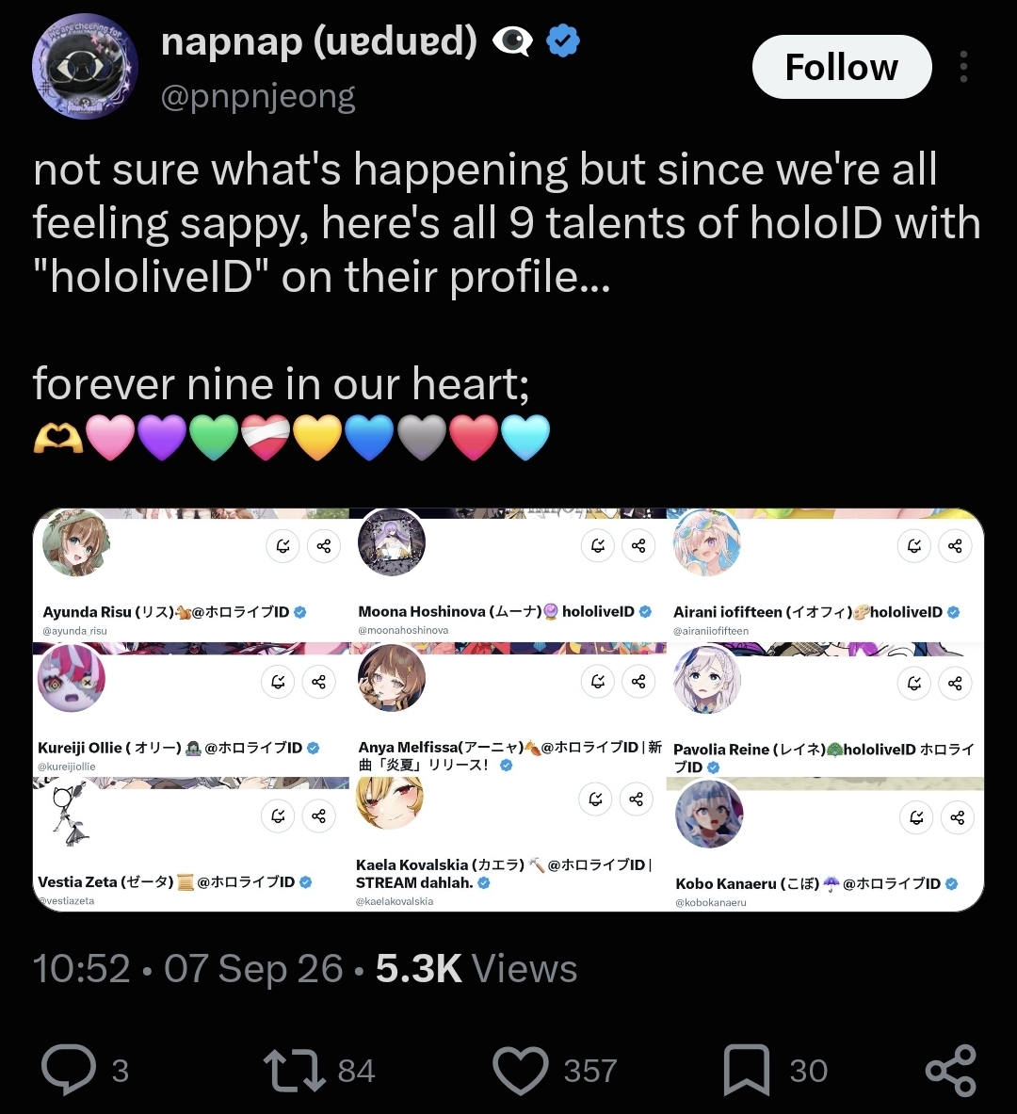Tap notification bell on Kureiji Ollie card
The width and height of the screenshot is (1017, 1114).
click(278, 682)
